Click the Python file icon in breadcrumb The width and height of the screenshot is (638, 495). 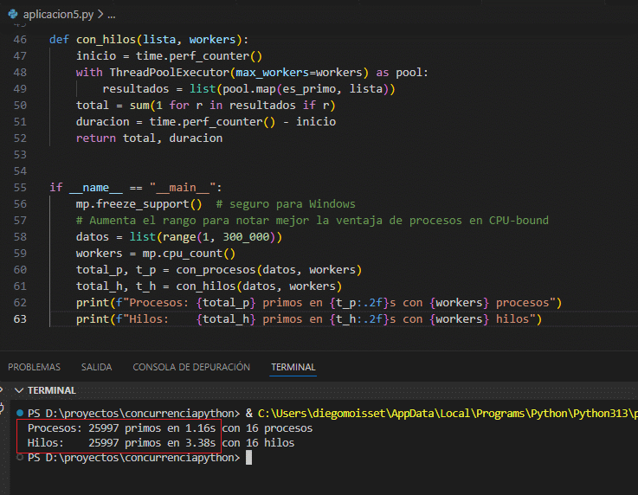[x=13, y=15]
